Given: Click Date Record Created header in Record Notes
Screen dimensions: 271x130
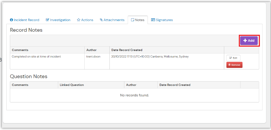Looking at the screenshot, I should coord(127,50).
